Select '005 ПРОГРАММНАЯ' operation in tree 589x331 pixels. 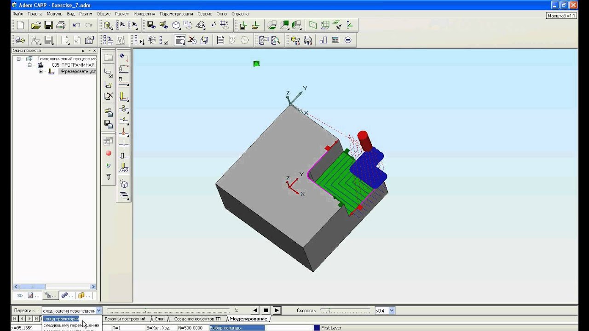point(73,65)
